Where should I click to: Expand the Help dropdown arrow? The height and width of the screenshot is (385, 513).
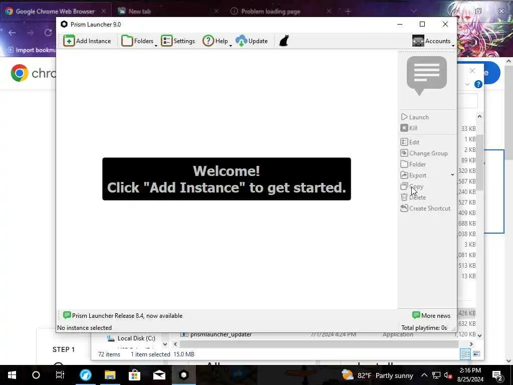coord(230,46)
